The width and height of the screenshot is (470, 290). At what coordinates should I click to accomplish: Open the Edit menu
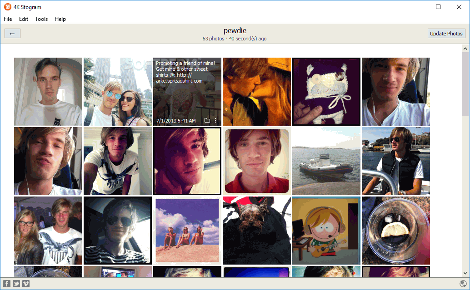coord(23,19)
